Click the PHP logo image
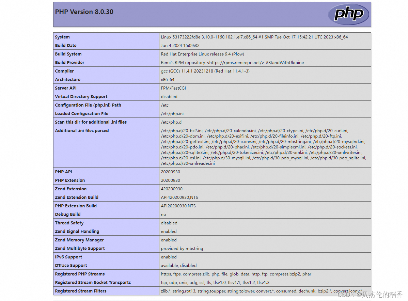 tap(348, 14)
